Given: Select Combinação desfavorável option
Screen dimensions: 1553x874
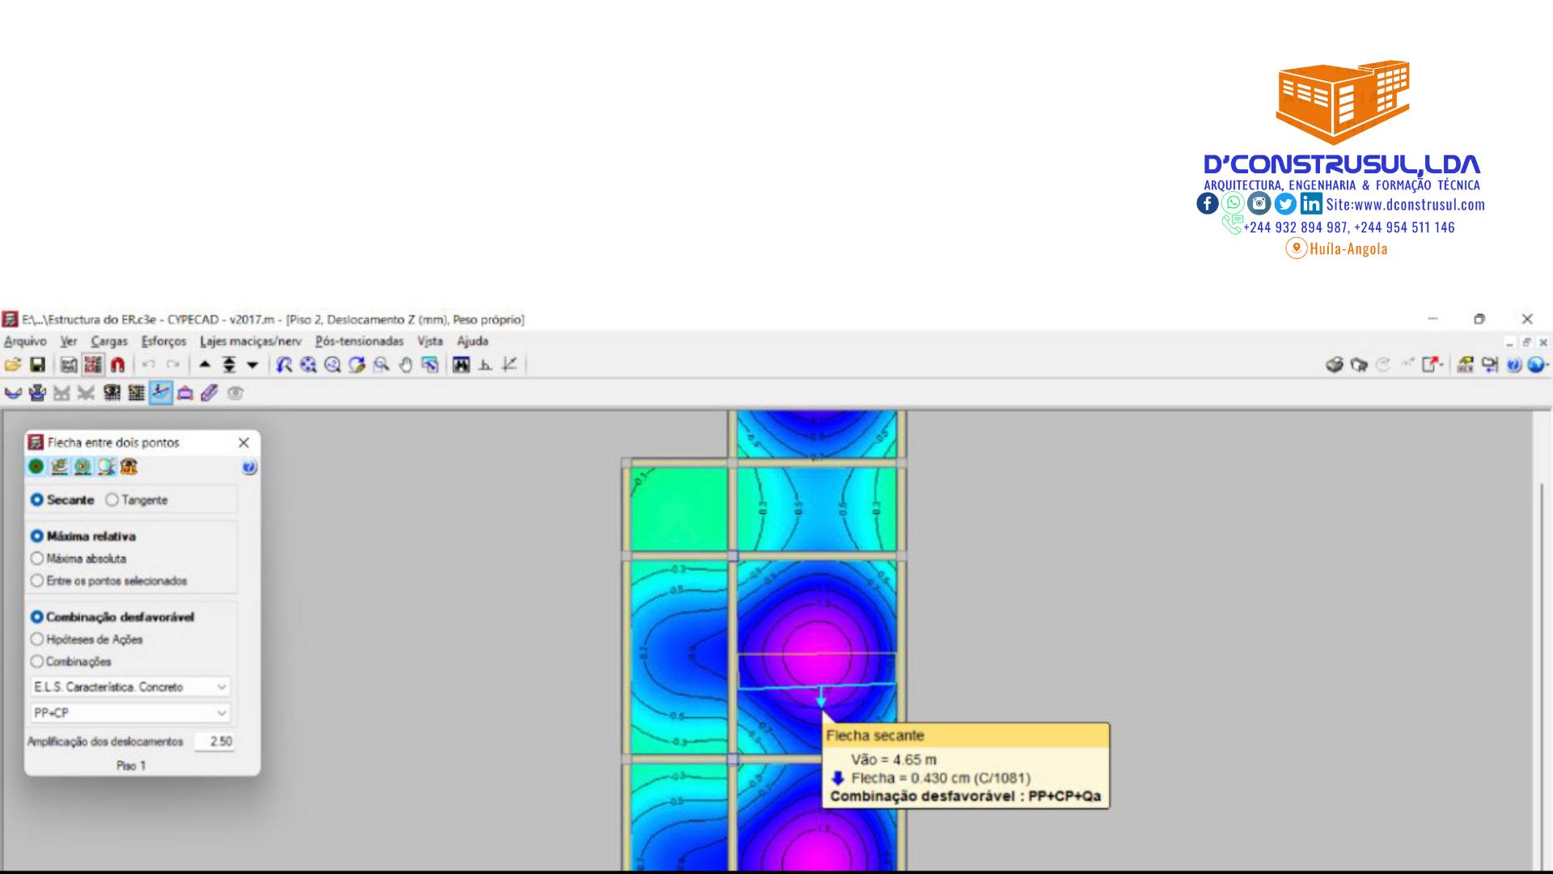Looking at the screenshot, I should pyautogui.click(x=112, y=617).
